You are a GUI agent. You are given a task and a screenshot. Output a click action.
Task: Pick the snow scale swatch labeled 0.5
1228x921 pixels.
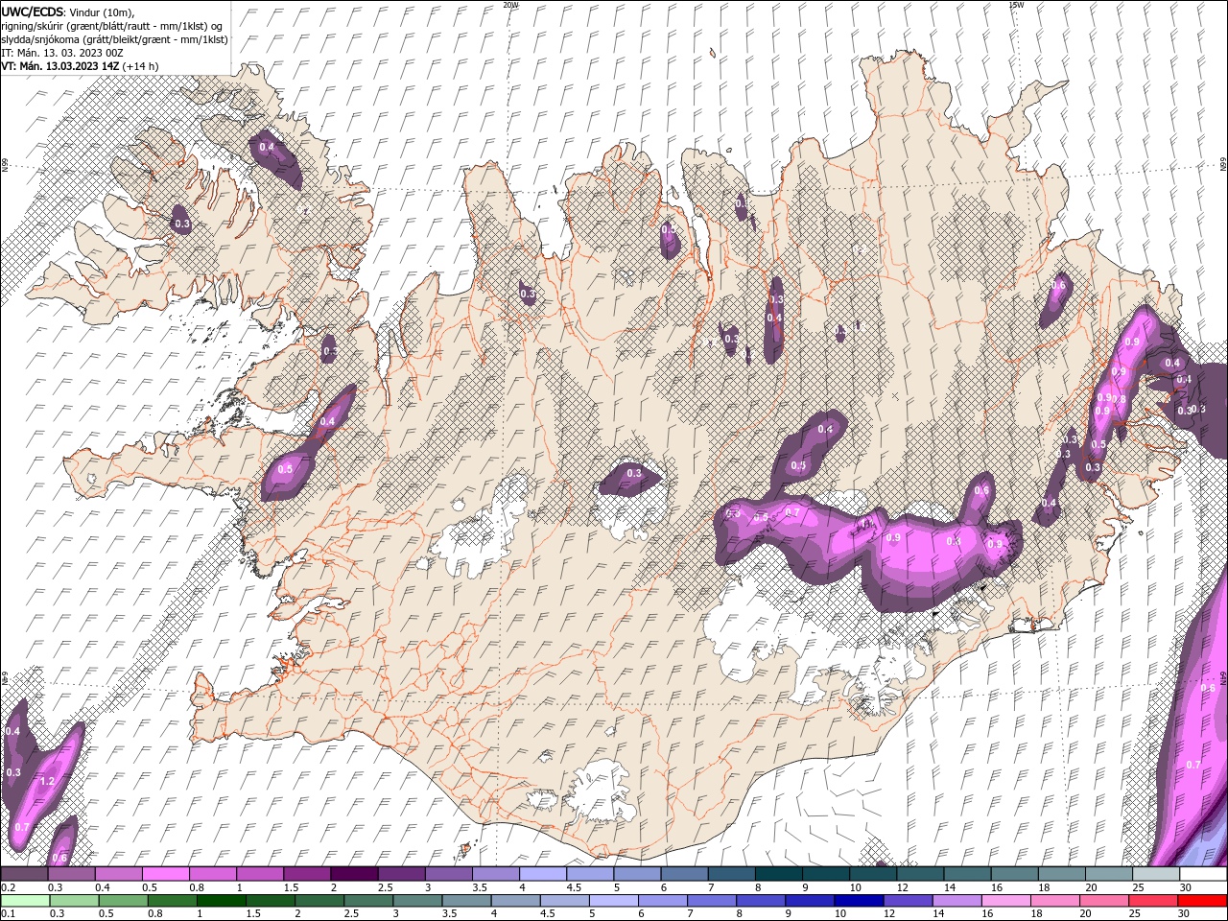click(x=165, y=874)
